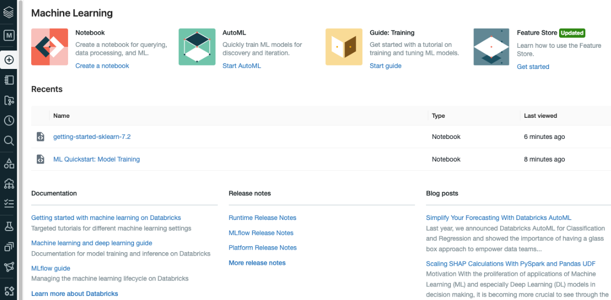Open the Create plus menu in the sidebar

coord(9,60)
